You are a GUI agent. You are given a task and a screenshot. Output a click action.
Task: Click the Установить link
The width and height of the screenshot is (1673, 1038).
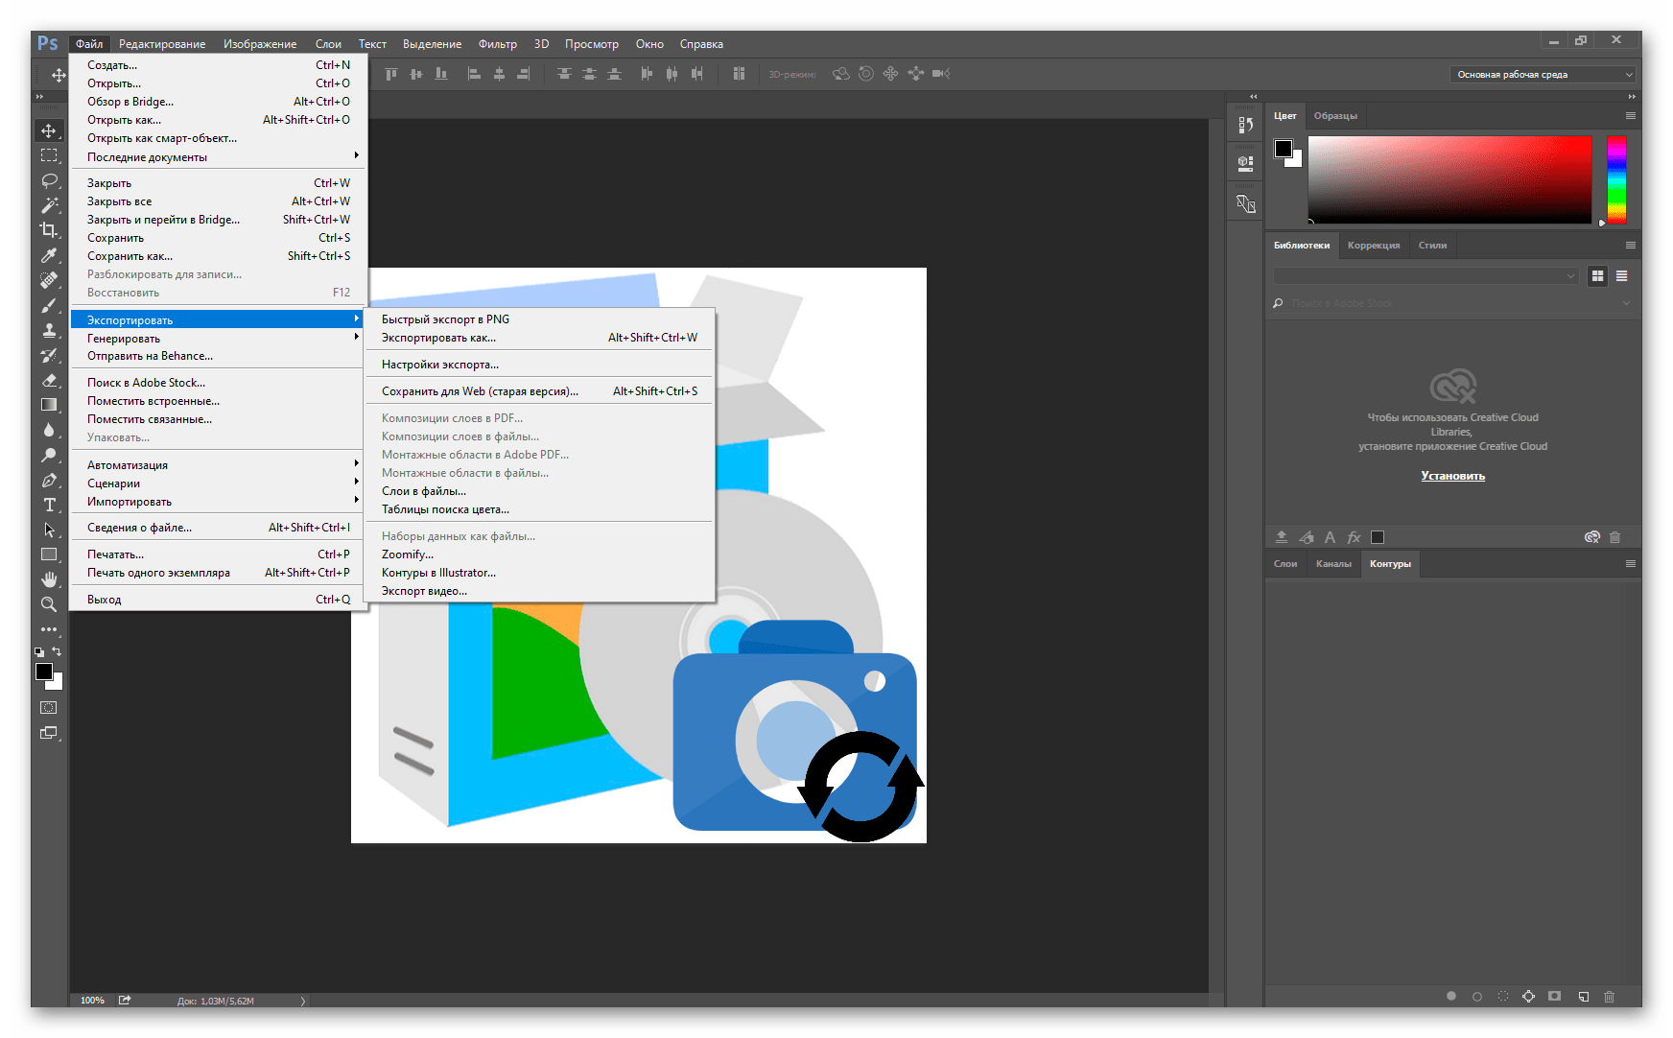point(1452,476)
